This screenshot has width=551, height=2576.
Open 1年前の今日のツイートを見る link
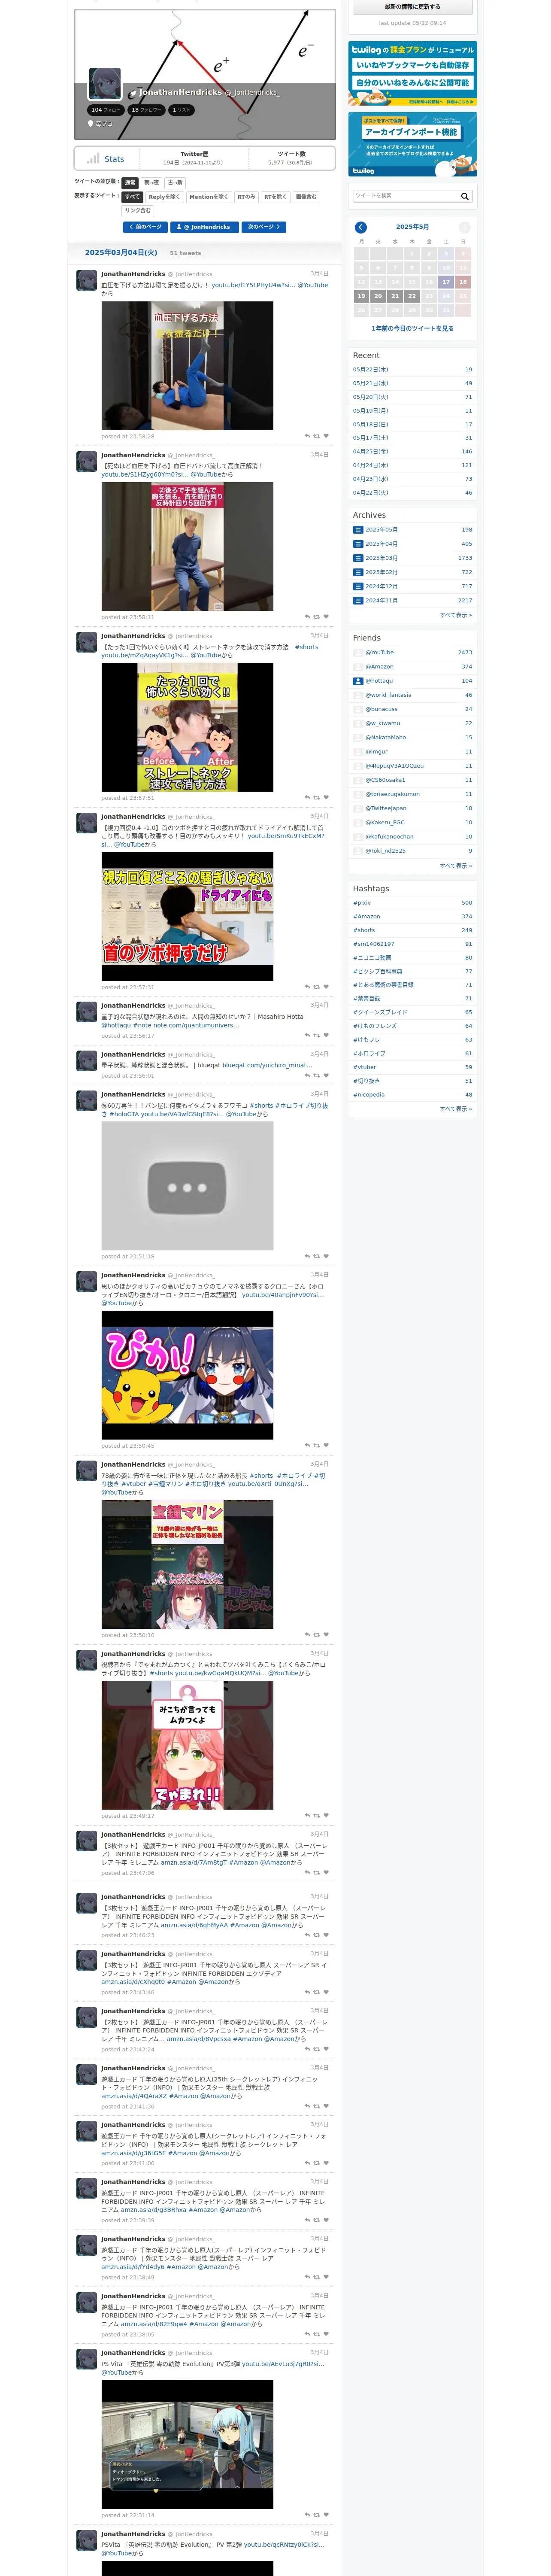[x=412, y=328]
